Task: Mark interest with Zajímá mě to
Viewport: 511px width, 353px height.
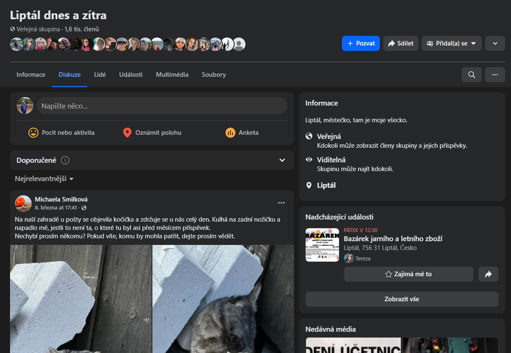Action: point(408,274)
